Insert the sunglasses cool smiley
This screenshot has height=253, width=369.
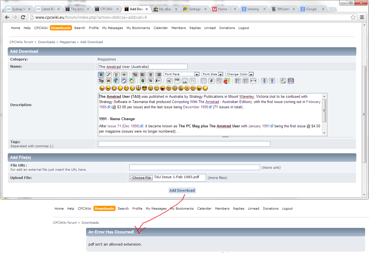[x=145, y=88]
